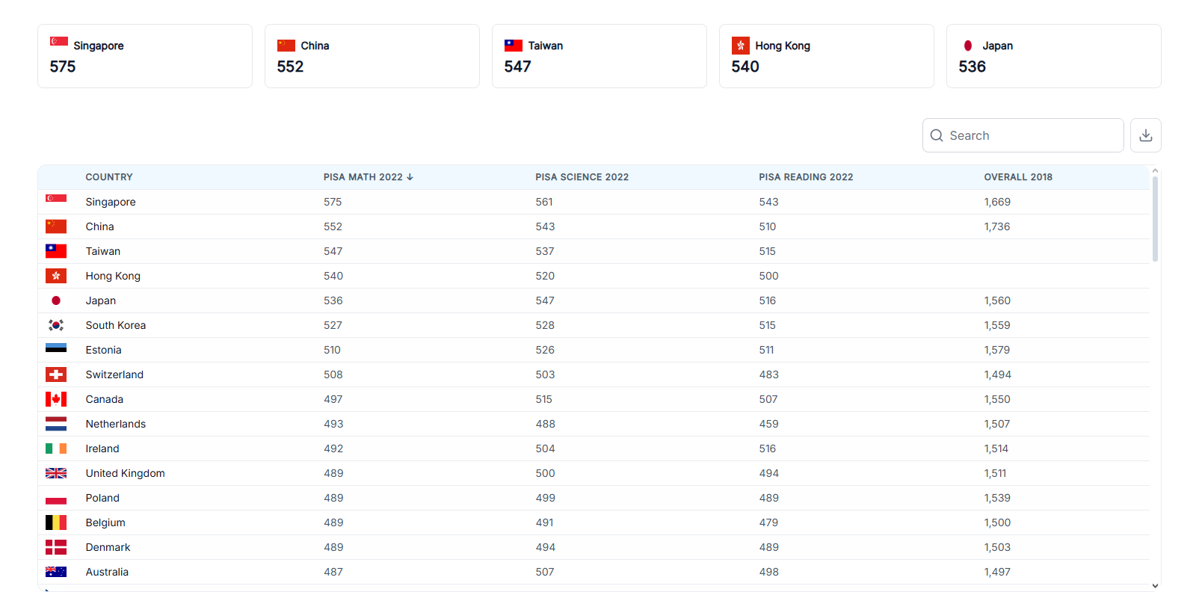This screenshot has height=595, width=1199.
Task: Select United Kingdom country name
Action: [126, 473]
